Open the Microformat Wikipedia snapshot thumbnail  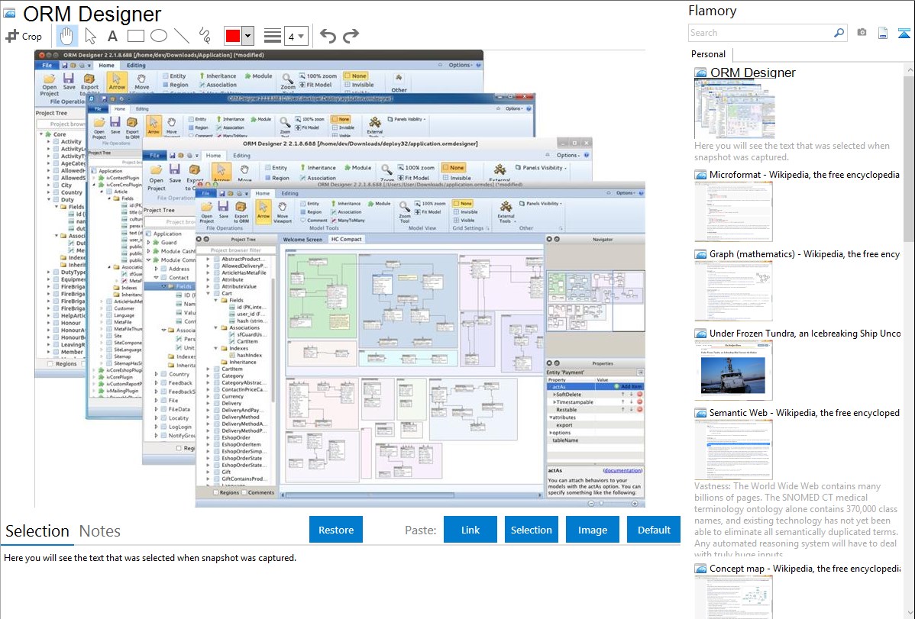(x=733, y=211)
